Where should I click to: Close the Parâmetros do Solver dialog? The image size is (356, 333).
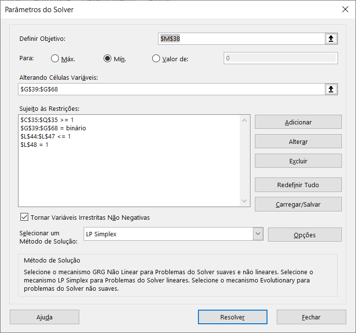[x=345, y=9]
